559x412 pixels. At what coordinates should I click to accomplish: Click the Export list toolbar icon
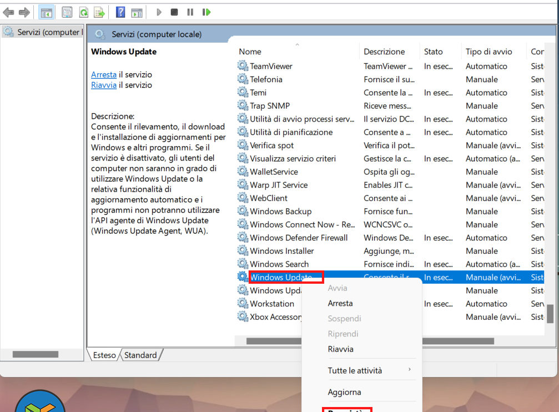click(99, 12)
